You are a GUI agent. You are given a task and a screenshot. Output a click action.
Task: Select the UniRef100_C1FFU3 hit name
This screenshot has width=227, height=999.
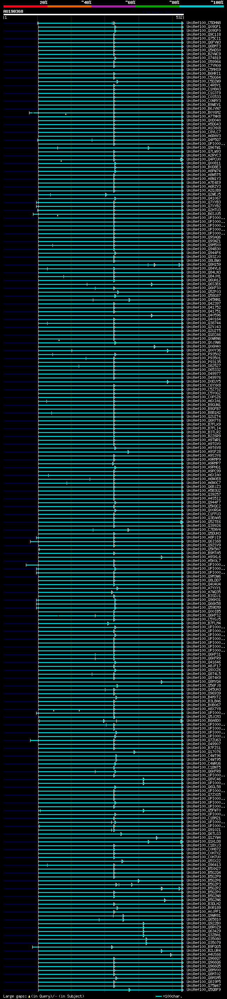(204, 514)
